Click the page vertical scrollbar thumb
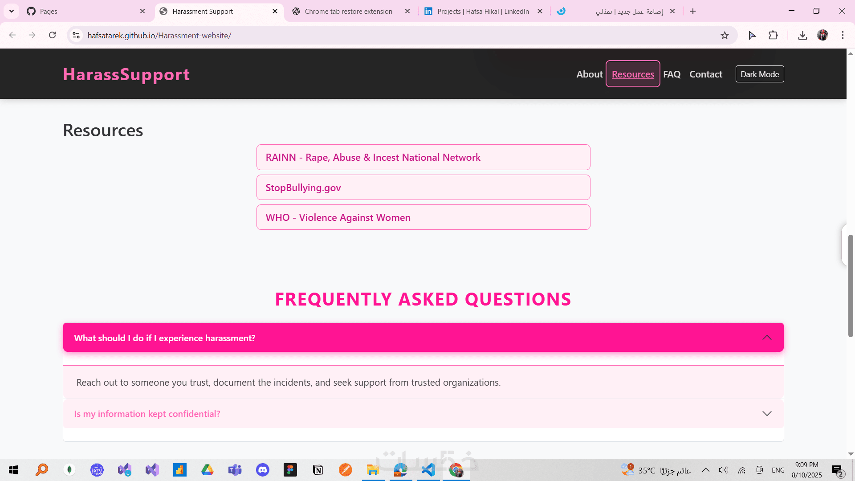The image size is (855, 481). pyautogui.click(x=850, y=285)
